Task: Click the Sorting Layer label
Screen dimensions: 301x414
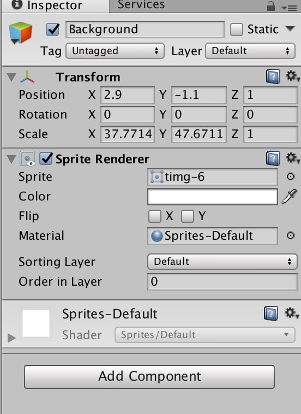Action: click(x=57, y=262)
